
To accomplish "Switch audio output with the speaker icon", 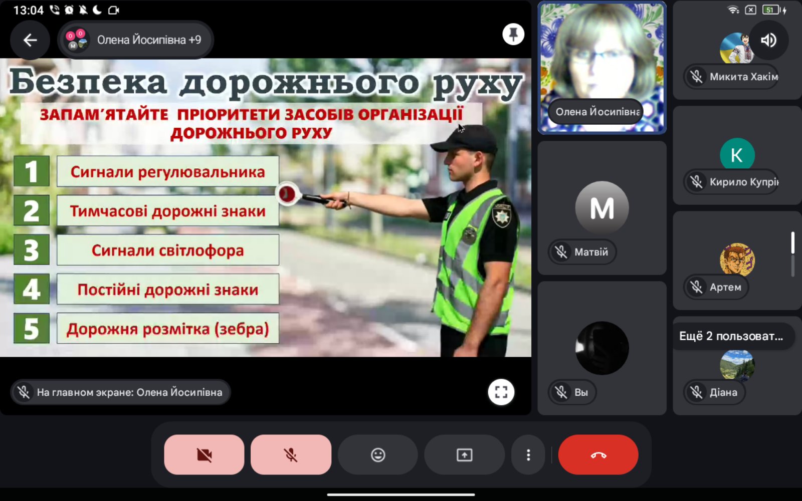I will (768, 40).
